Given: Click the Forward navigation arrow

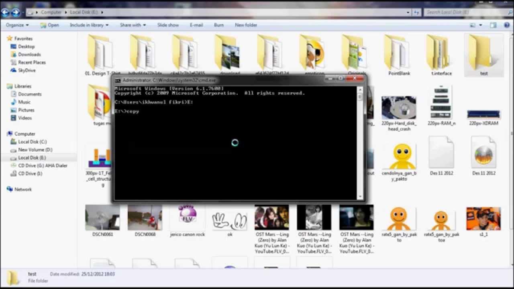Looking at the screenshot, I should tap(16, 12).
